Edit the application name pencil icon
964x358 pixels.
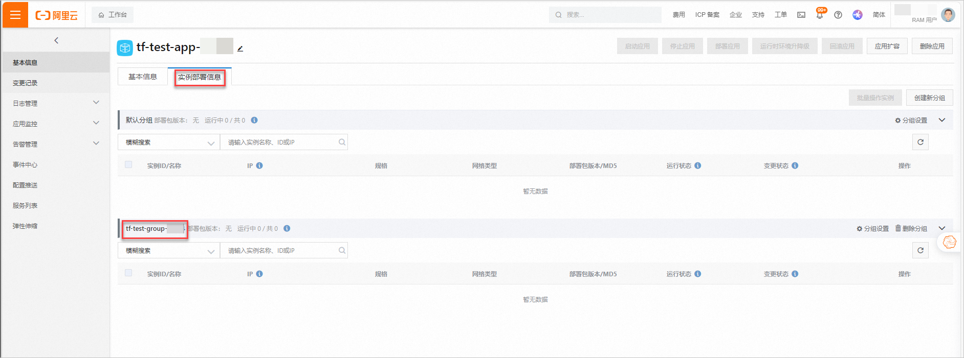240,49
